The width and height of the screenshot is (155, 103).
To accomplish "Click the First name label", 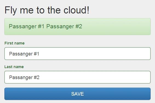I will pos(15,43).
